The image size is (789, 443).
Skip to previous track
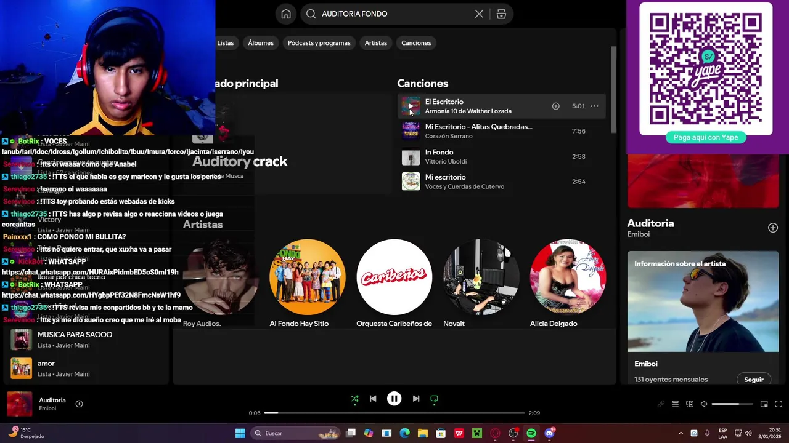tap(373, 399)
